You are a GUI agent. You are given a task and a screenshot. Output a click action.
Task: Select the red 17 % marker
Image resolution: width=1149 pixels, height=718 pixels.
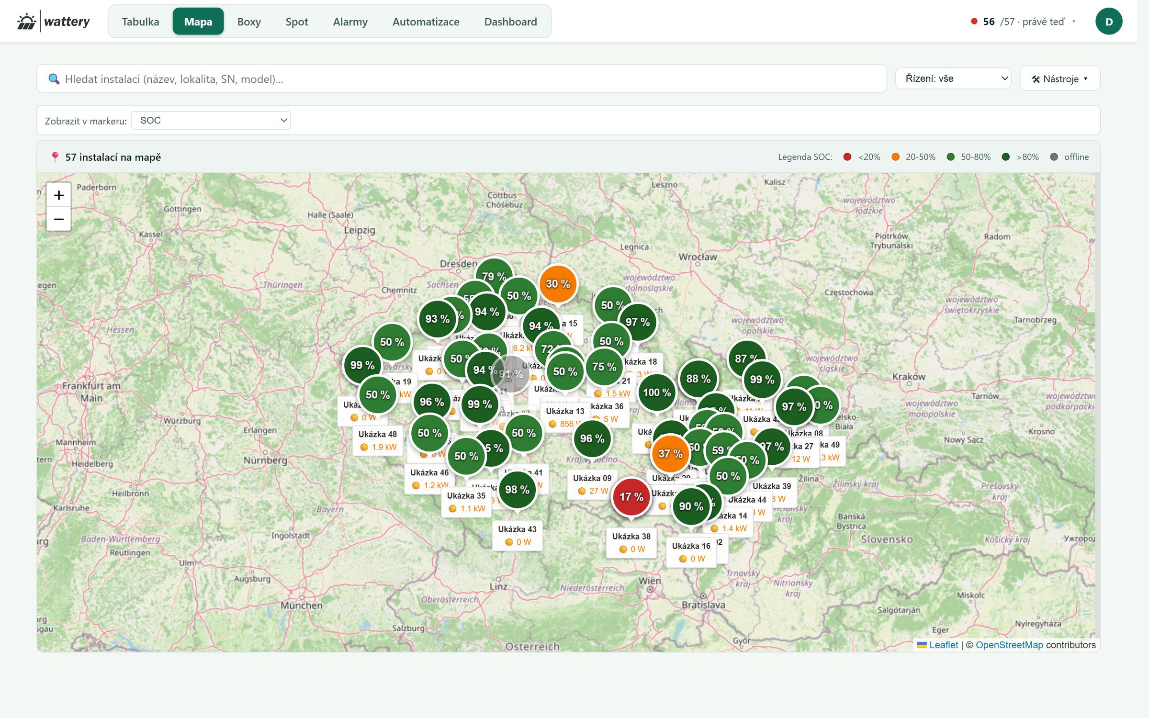coord(631,497)
